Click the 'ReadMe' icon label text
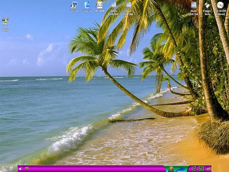Viewport: 229px width, 172px height. pyautogui.click(x=100, y=11)
